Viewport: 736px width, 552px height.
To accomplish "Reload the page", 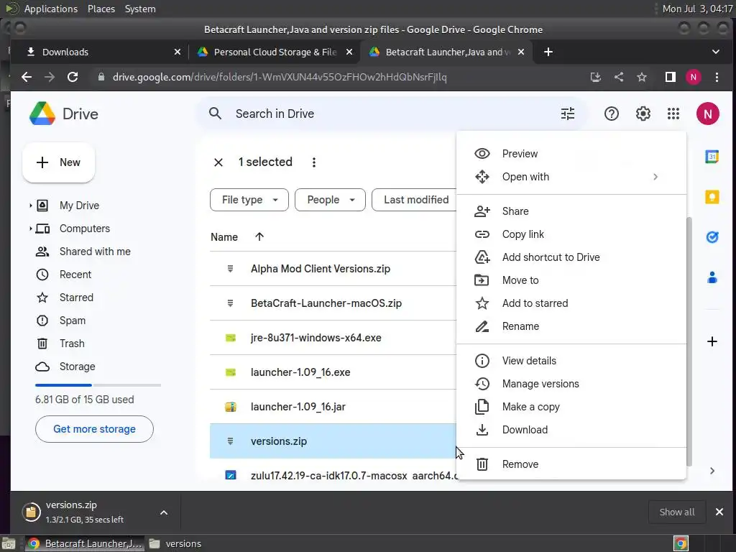I will pyautogui.click(x=73, y=77).
